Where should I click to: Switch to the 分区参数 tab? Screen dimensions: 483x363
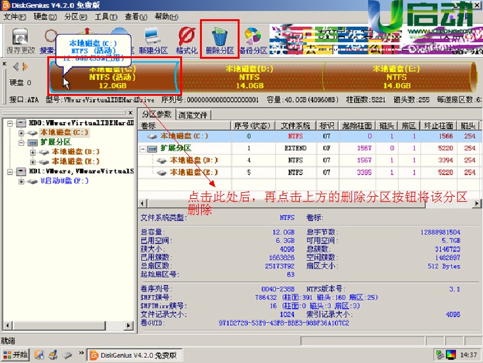[x=157, y=114]
